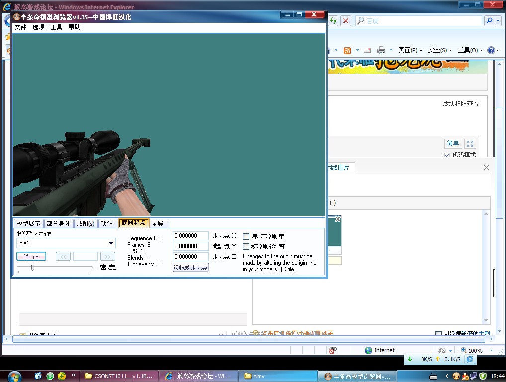Expand the RSS feeds dropdown arrow

tap(357, 50)
